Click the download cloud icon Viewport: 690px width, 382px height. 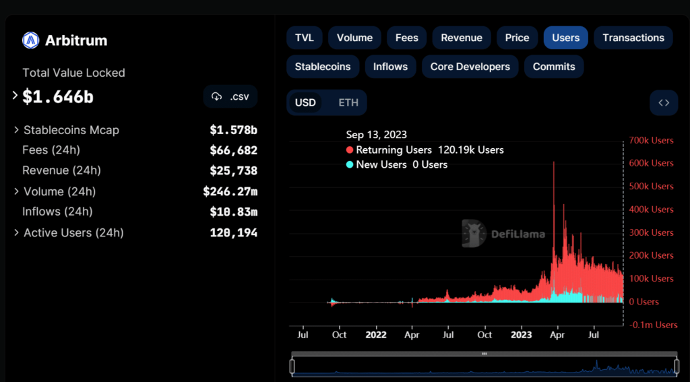click(216, 96)
